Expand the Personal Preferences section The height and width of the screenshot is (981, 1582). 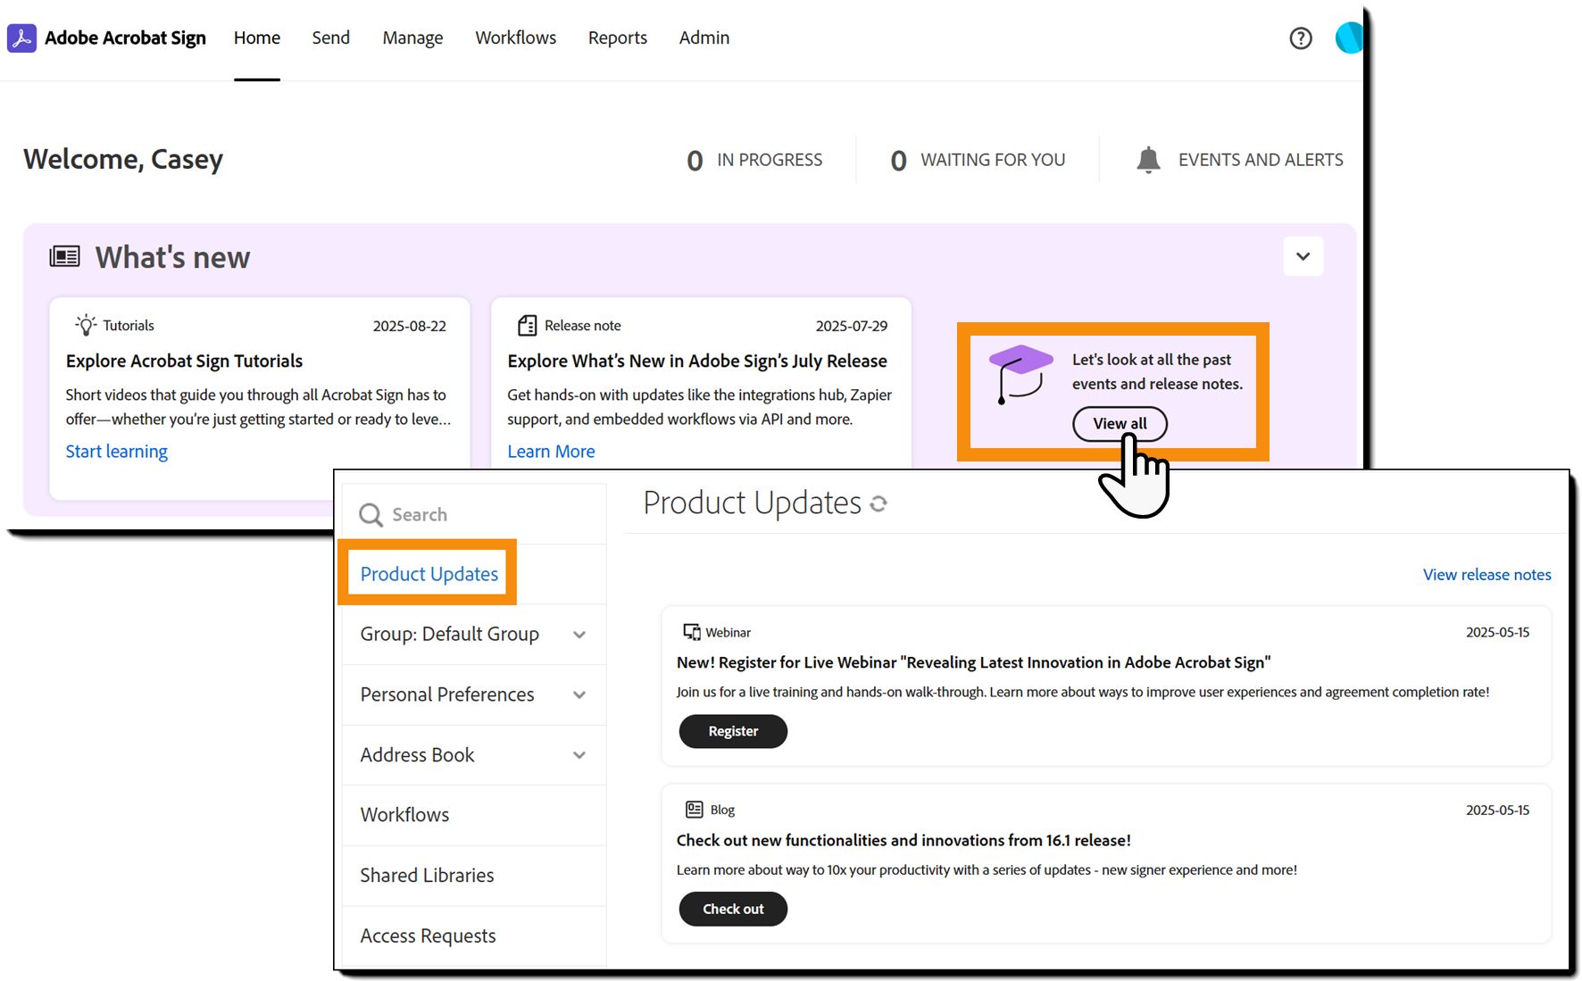point(579,695)
